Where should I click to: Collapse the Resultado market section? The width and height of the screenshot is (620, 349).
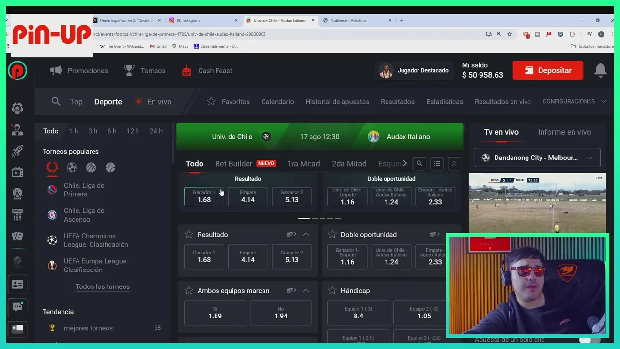[x=306, y=234]
